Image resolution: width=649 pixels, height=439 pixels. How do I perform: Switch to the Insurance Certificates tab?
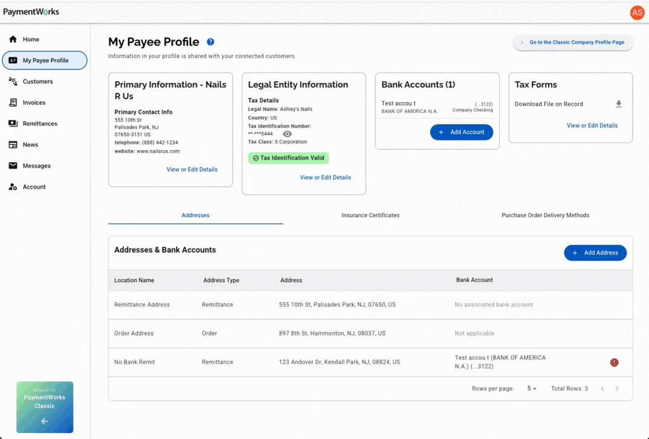370,215
